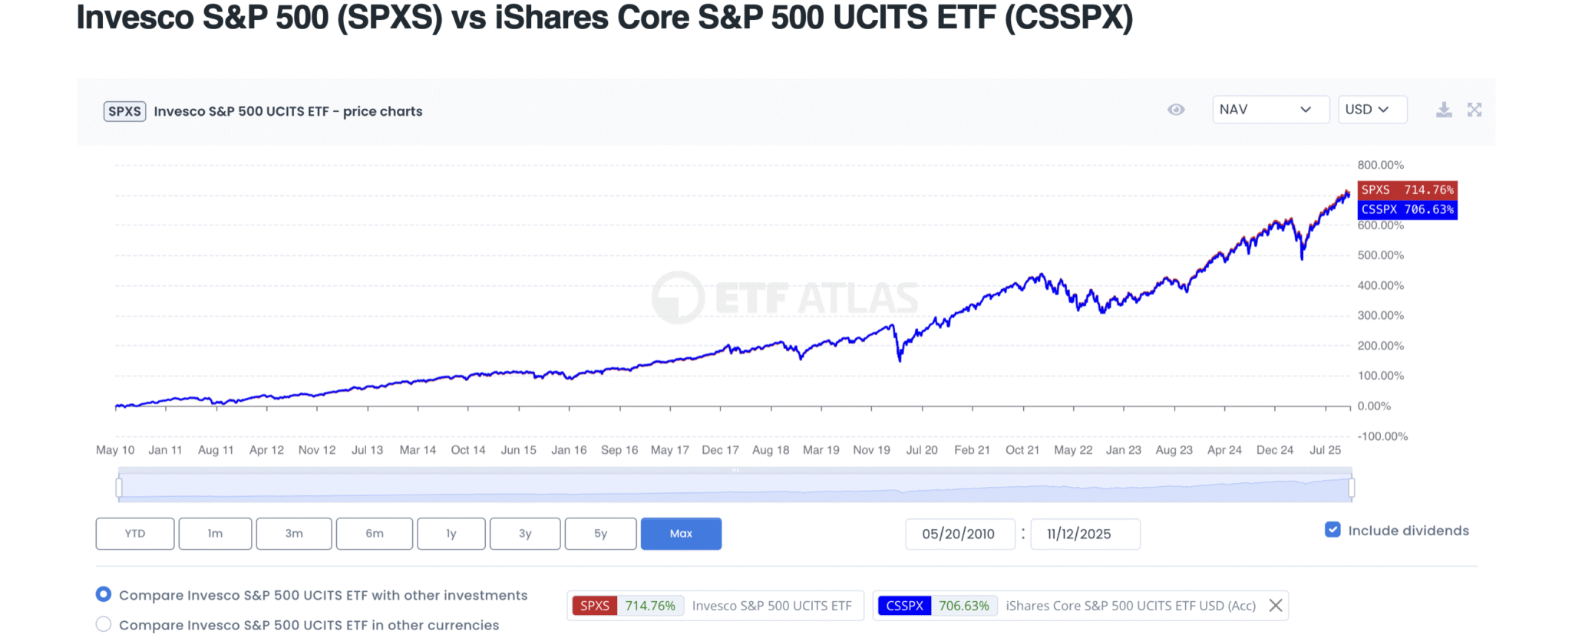Select compare with other investments option

point(104,595)
